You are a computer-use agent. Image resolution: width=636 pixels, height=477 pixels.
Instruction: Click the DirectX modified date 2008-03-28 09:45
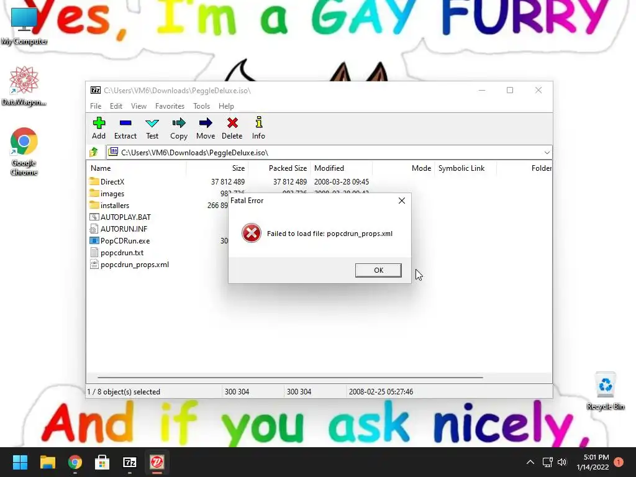[342, 182]
